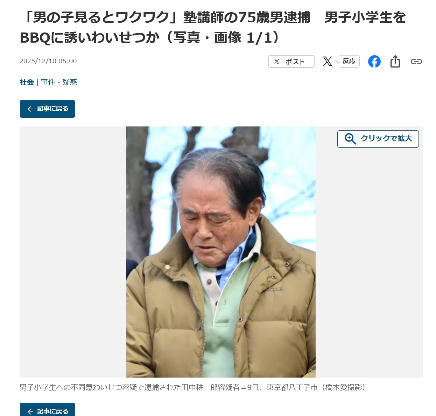Click the left arrow in the bottom 記事に戻る button
The image size is (436, 416).
coord(30,411)
